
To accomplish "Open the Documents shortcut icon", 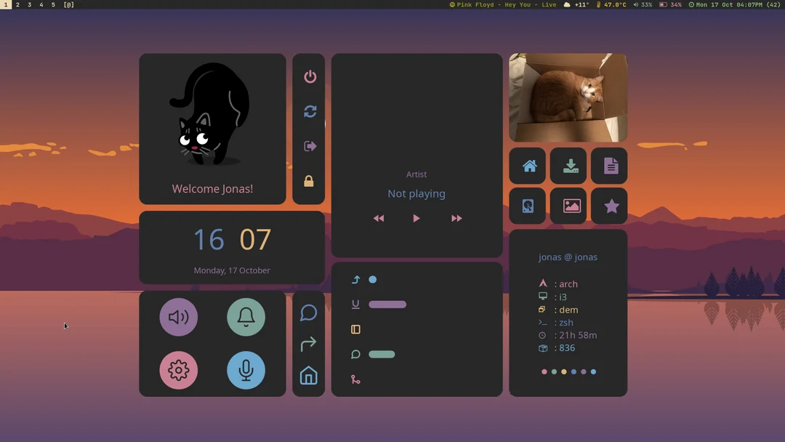I will pyautogui.click(x=609, y=166).
